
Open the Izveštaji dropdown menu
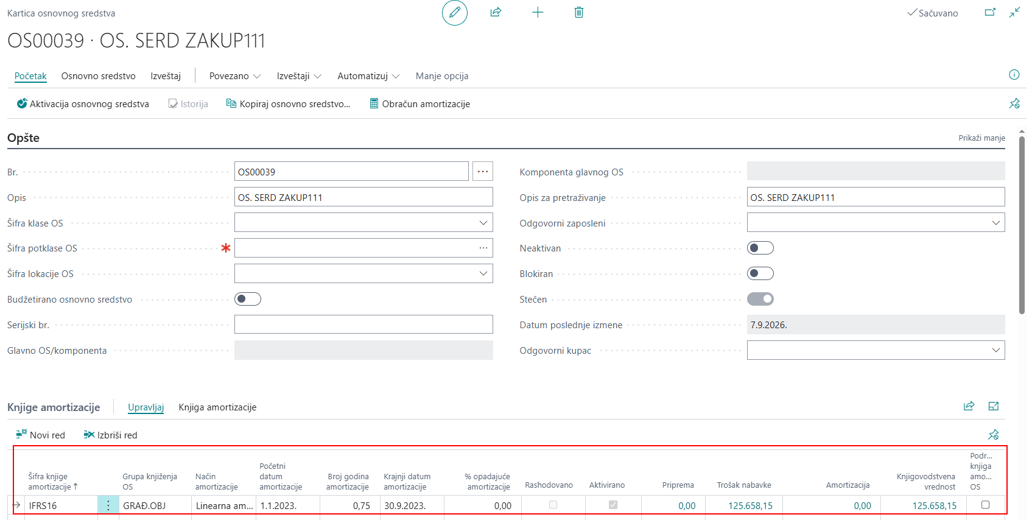[x=299, y=76]
